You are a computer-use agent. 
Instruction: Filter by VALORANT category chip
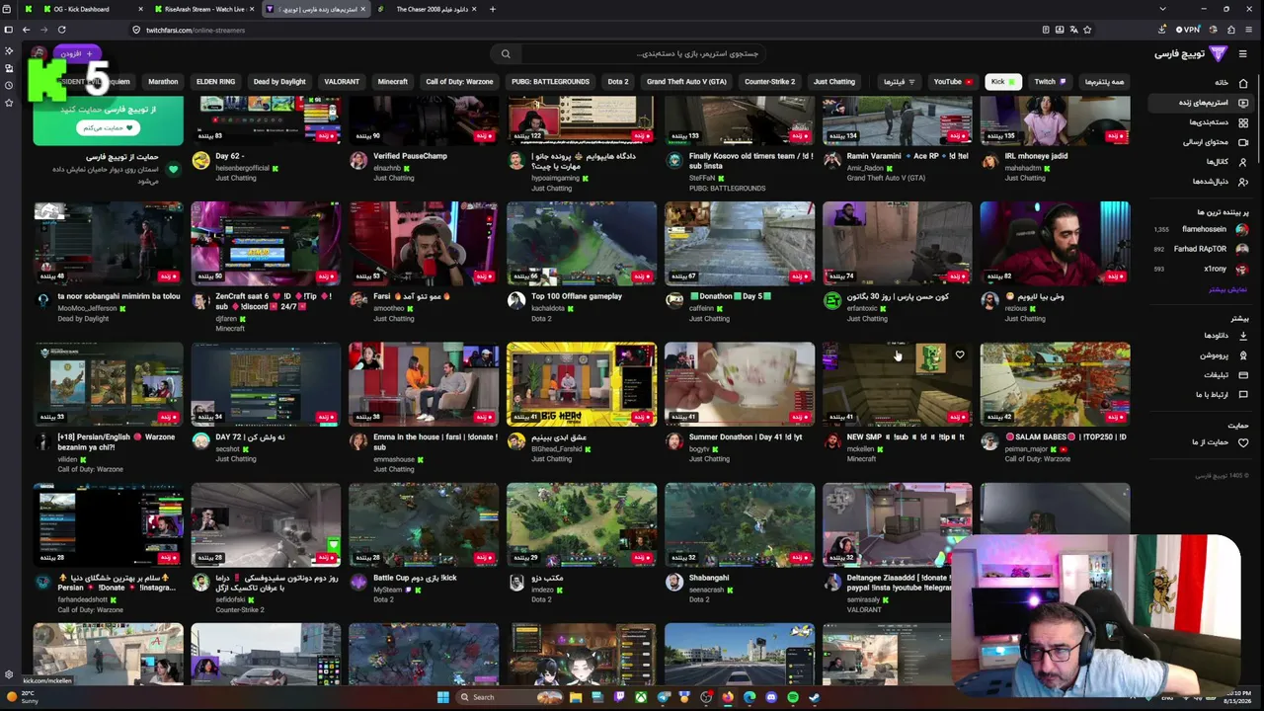click(x=342, y=82)
